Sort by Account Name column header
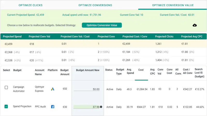The height and width of the screenshot is (116, 207). pos(40,72)
